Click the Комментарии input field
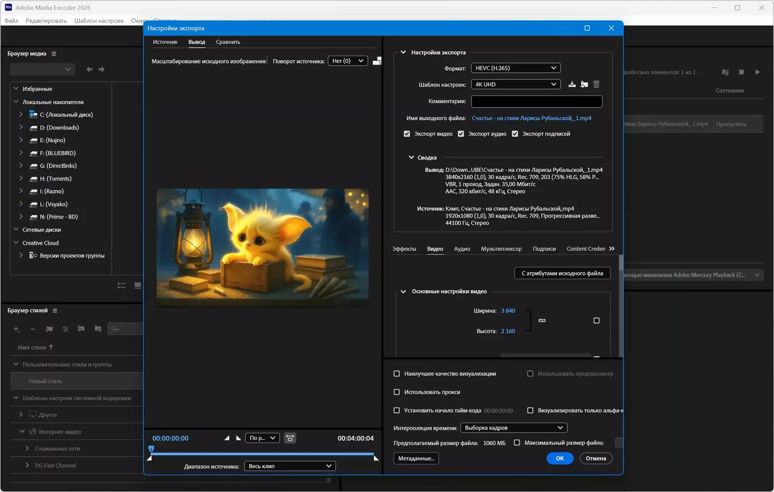This screenshot has width=774, height=492. pyautogui.click(x=536, y=101)
